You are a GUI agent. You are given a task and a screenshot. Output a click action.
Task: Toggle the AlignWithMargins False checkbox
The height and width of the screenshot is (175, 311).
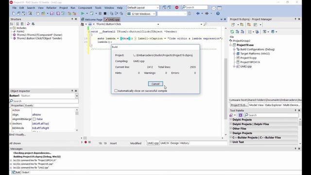[x=34, y=119]
